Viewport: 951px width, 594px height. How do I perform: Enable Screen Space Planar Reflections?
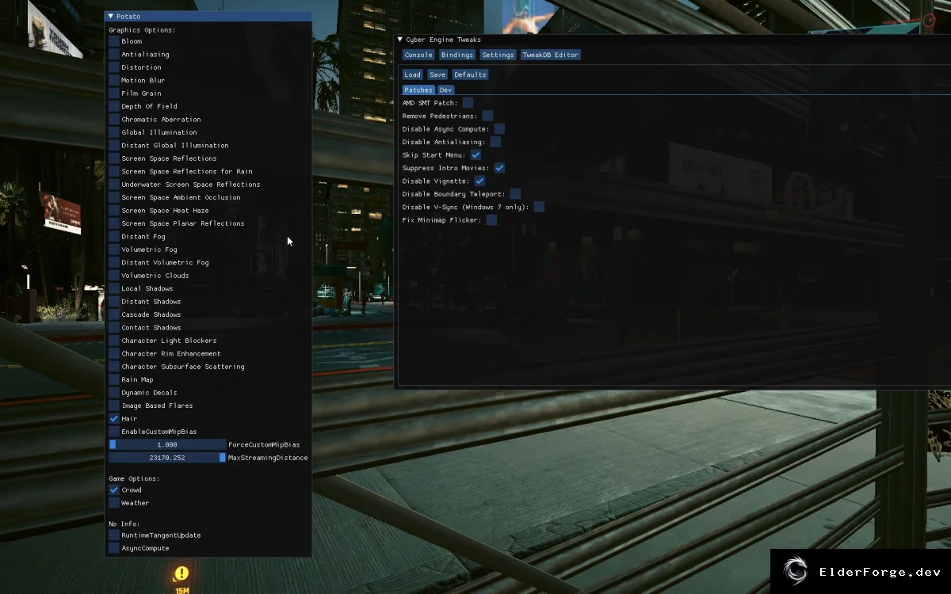click(114, 223)
